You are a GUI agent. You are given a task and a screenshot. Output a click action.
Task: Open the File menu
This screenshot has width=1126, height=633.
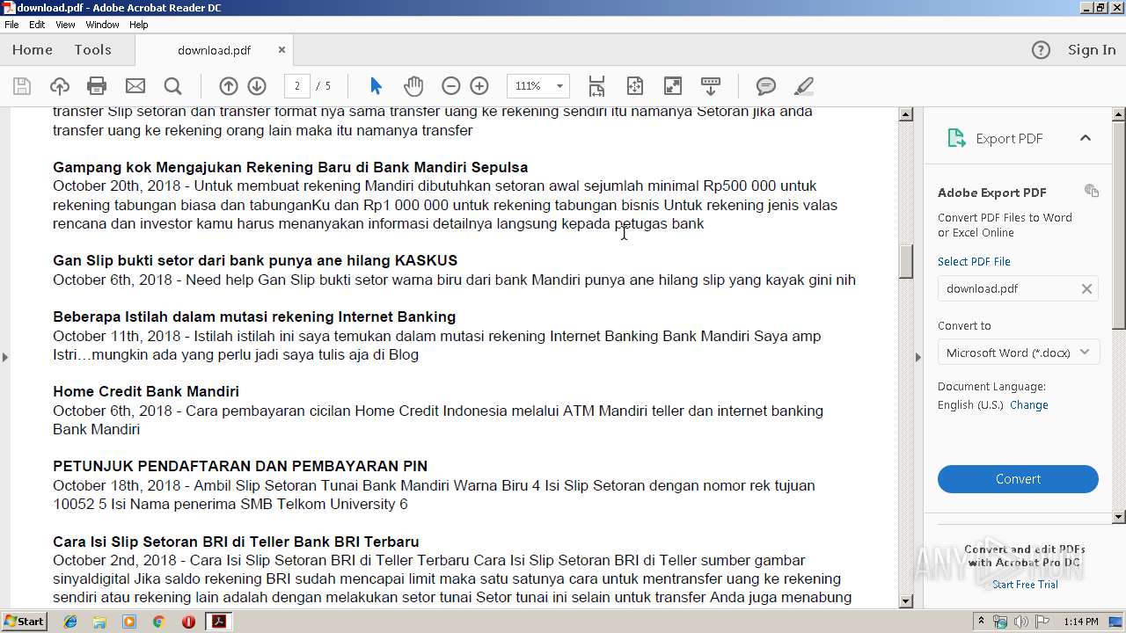[x=11, y=25]
